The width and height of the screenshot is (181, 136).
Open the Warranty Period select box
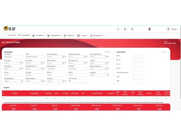click(x=98, y=57)
